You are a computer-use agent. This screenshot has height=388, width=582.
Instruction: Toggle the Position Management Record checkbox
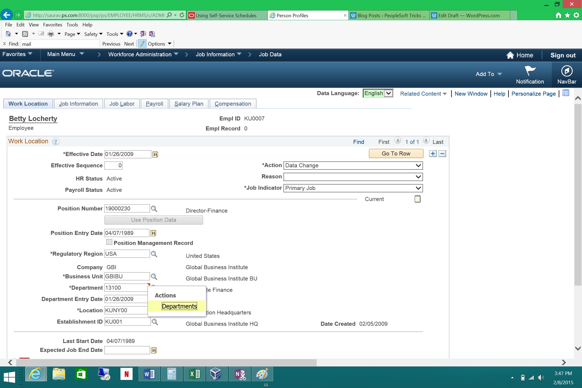109,242
